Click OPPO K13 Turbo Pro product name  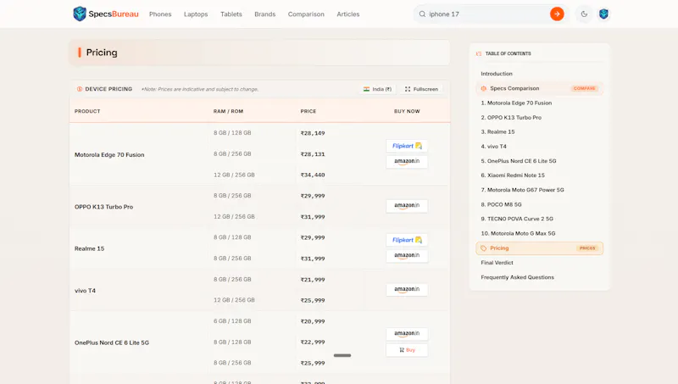[x=103, y=207]
